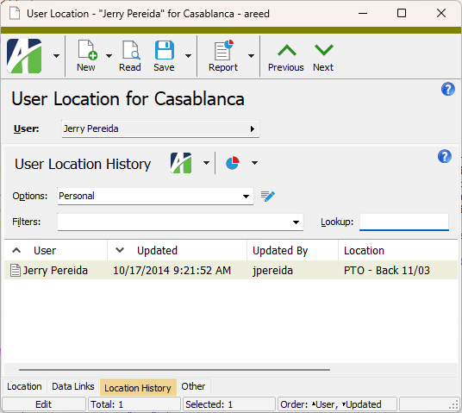Open the User field lookup arrow
This screenshot has height=413, width=462.
[253, 128]
